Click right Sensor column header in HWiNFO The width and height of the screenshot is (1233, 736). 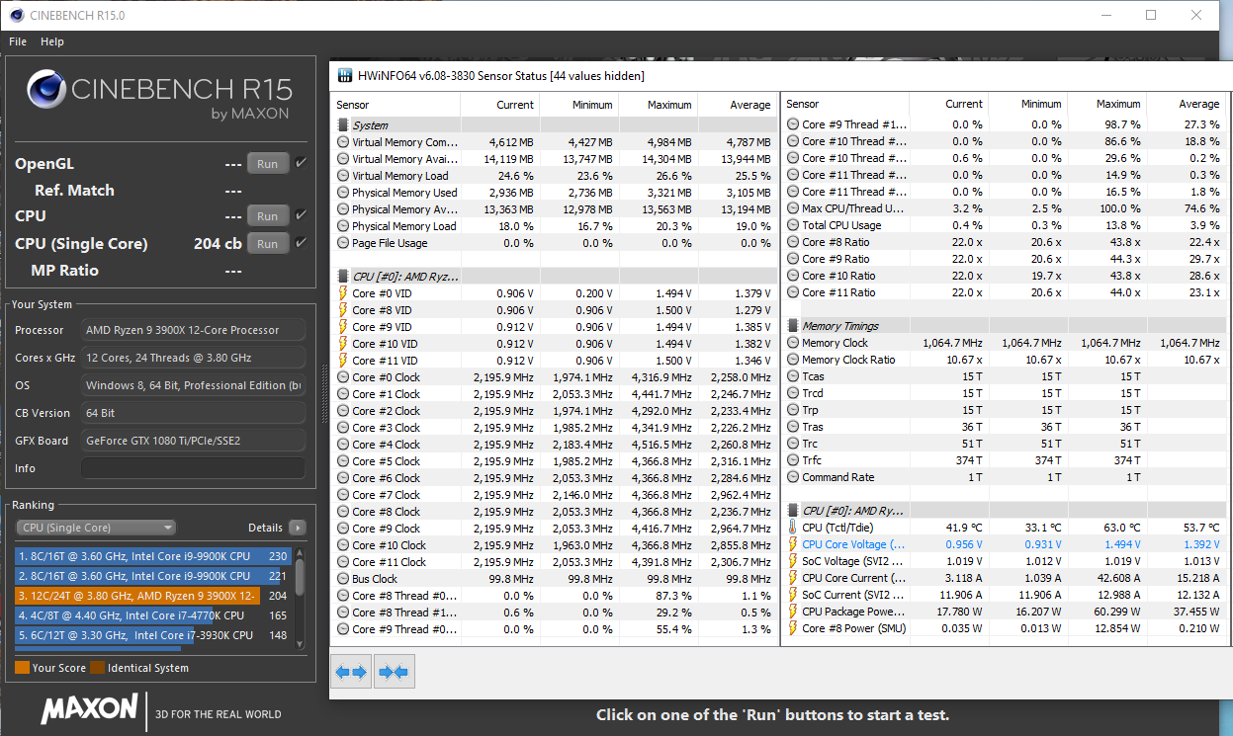(x=846, y=104)
